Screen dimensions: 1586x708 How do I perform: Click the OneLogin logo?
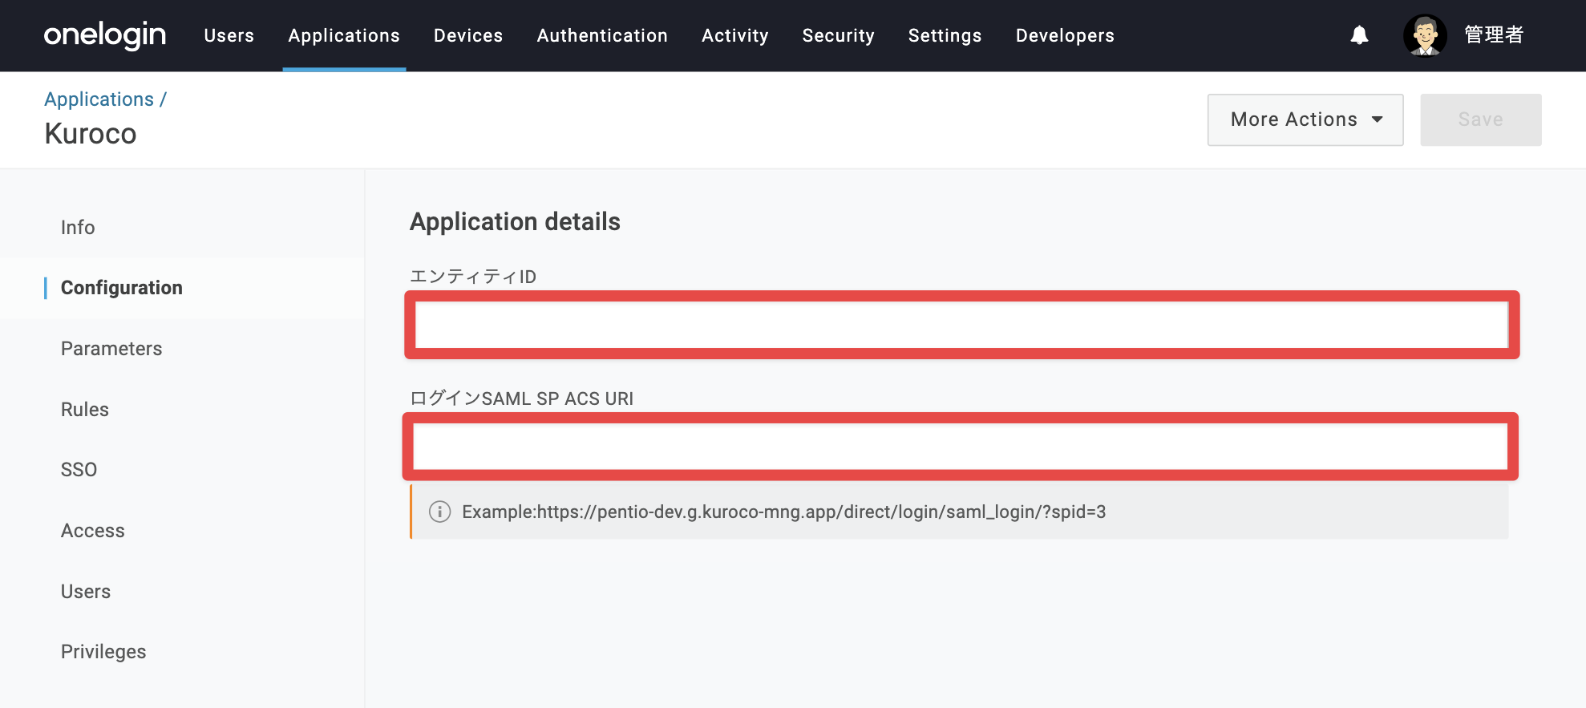coord(105,35)
